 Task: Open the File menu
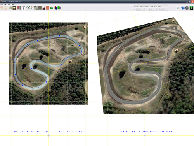(x=2, y=4)
